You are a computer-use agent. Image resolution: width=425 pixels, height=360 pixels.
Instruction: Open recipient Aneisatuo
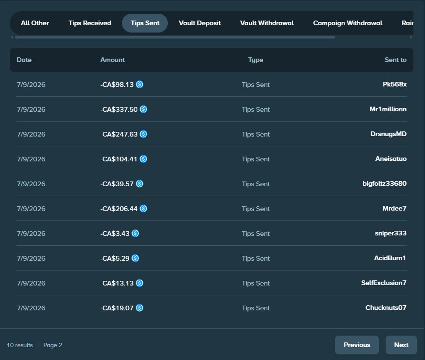tap(391, 158)
